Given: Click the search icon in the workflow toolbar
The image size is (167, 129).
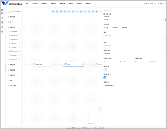Looking at the screenshot, I should [x=73, y=12].
